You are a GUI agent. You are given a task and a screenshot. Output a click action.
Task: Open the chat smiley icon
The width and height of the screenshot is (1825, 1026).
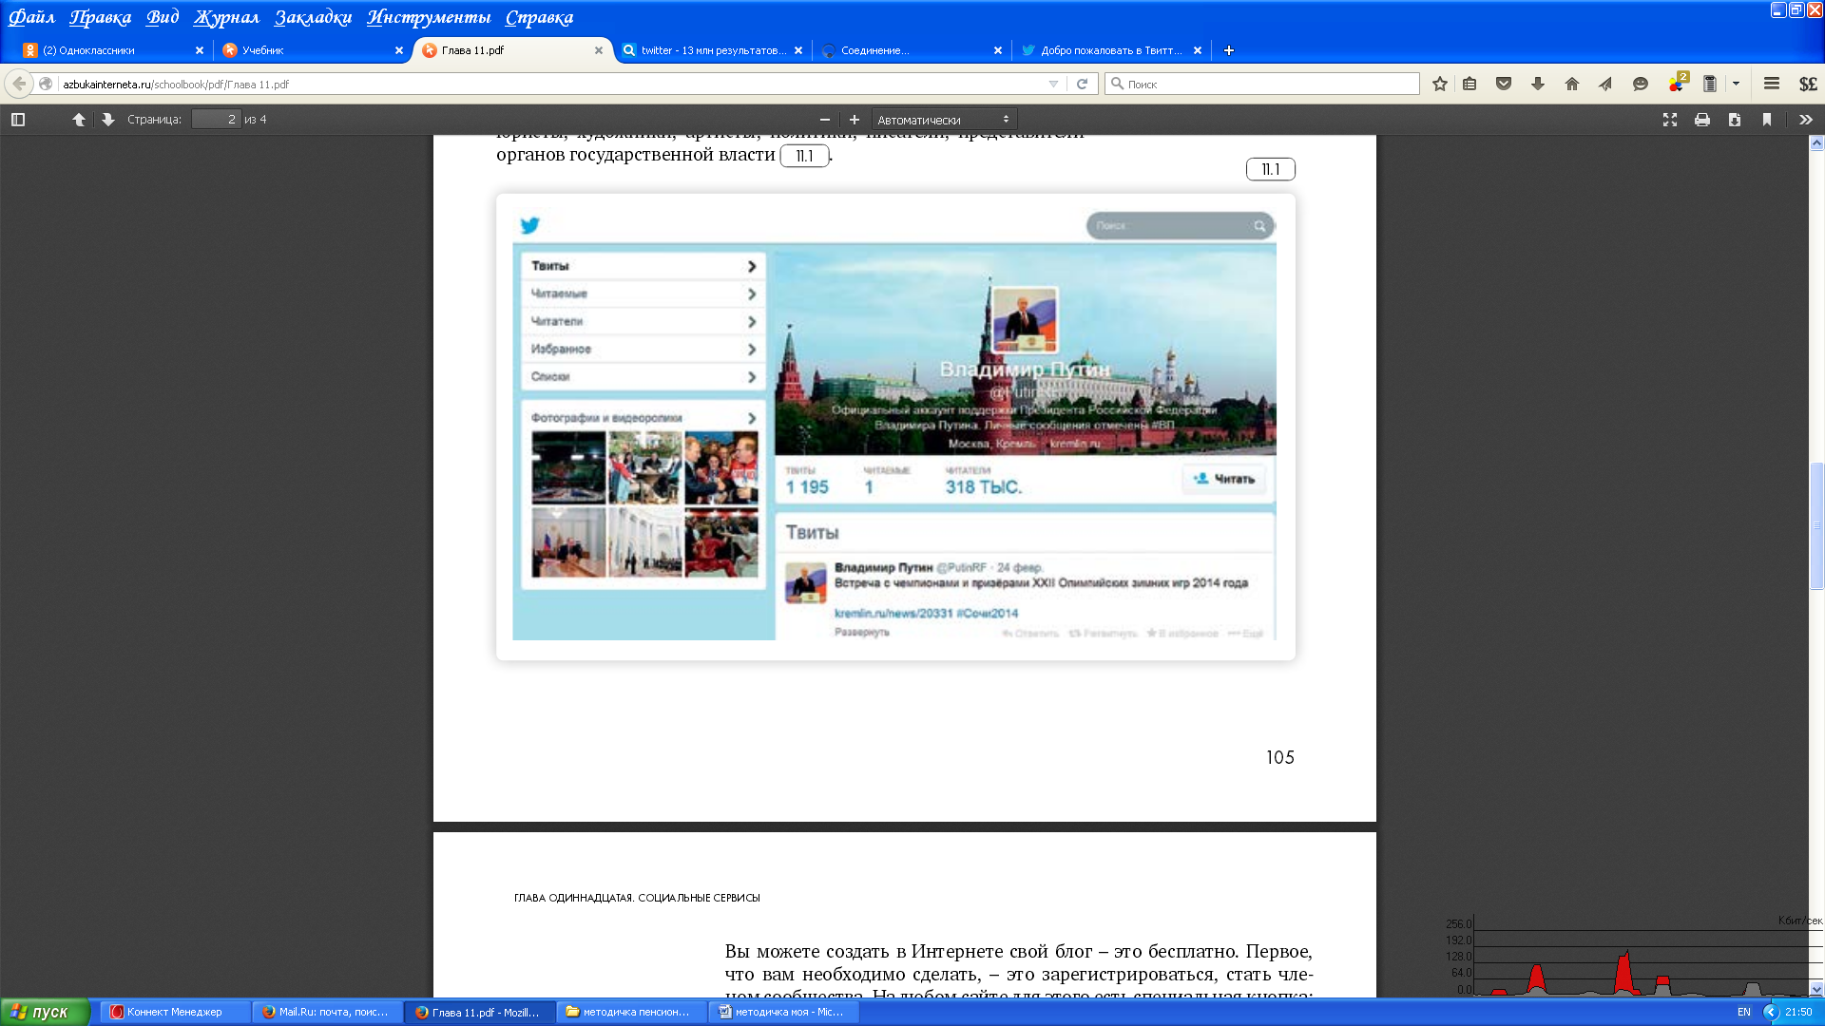click(1640, 84)
